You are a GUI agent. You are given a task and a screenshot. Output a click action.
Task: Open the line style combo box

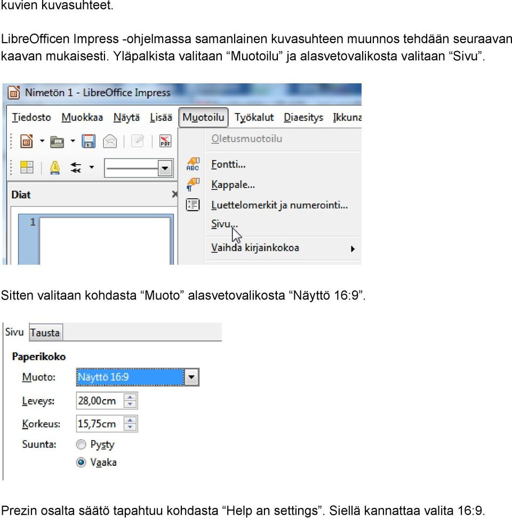click(x=165, y=168)
